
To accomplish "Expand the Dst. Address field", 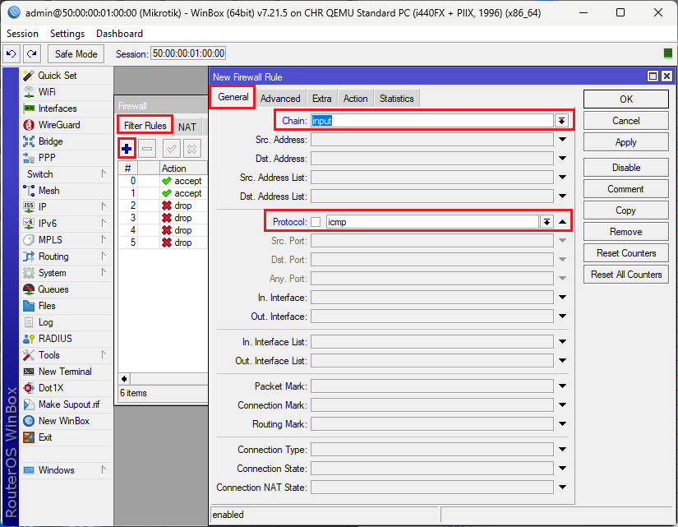I will tap(562, 159).
